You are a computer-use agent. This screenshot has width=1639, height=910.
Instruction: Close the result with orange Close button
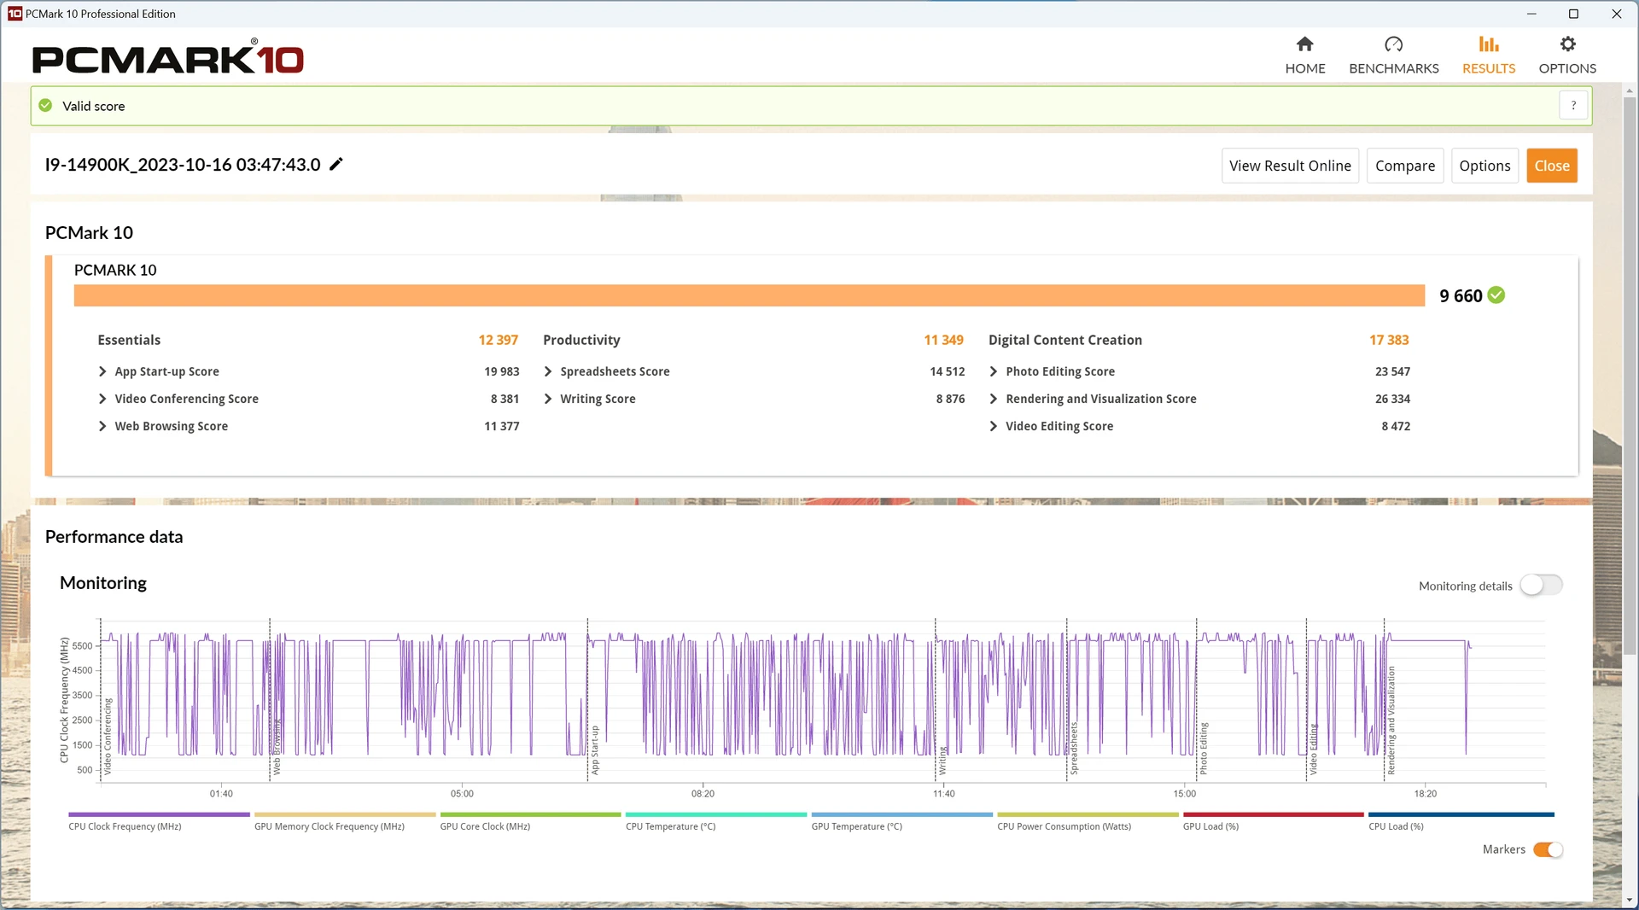click(1551, 166)
